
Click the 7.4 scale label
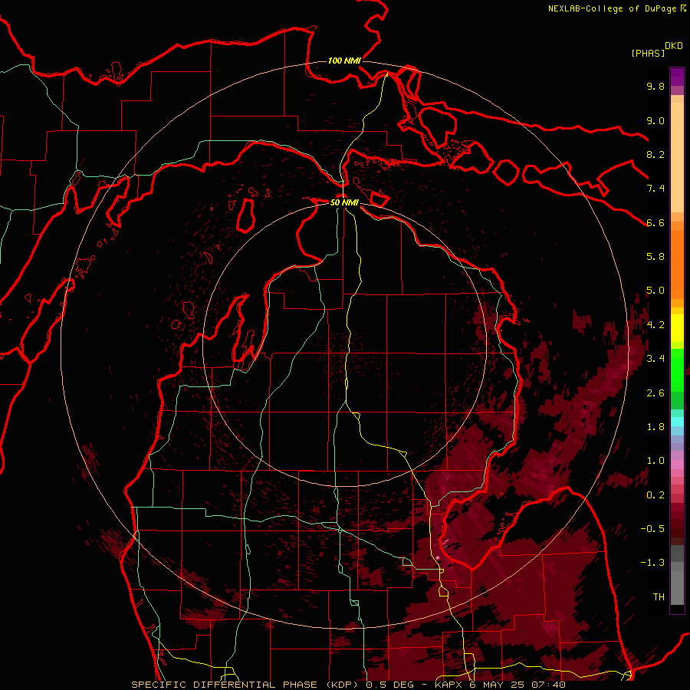(x=655, y=189)
